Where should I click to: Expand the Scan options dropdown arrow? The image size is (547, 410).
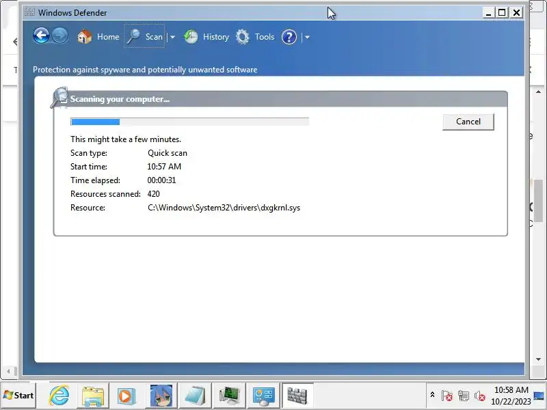tap(173, 37)
